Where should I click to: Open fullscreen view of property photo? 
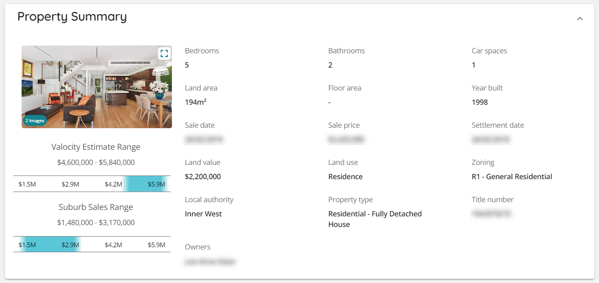pyautogui.click(x=164, y=53)
